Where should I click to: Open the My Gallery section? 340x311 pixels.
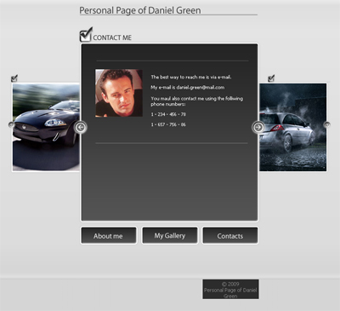pyautogui.click(x=170, y=235)
